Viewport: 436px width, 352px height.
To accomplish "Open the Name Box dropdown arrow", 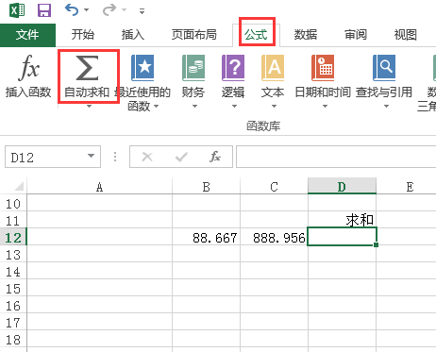I will pos(91,156).
